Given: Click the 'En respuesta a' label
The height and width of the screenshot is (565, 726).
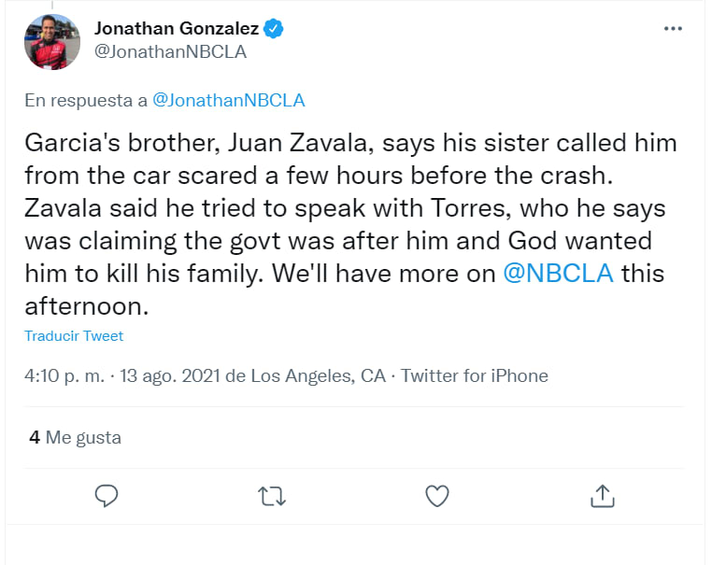Looking at the screenshot, I should (84, 100).
